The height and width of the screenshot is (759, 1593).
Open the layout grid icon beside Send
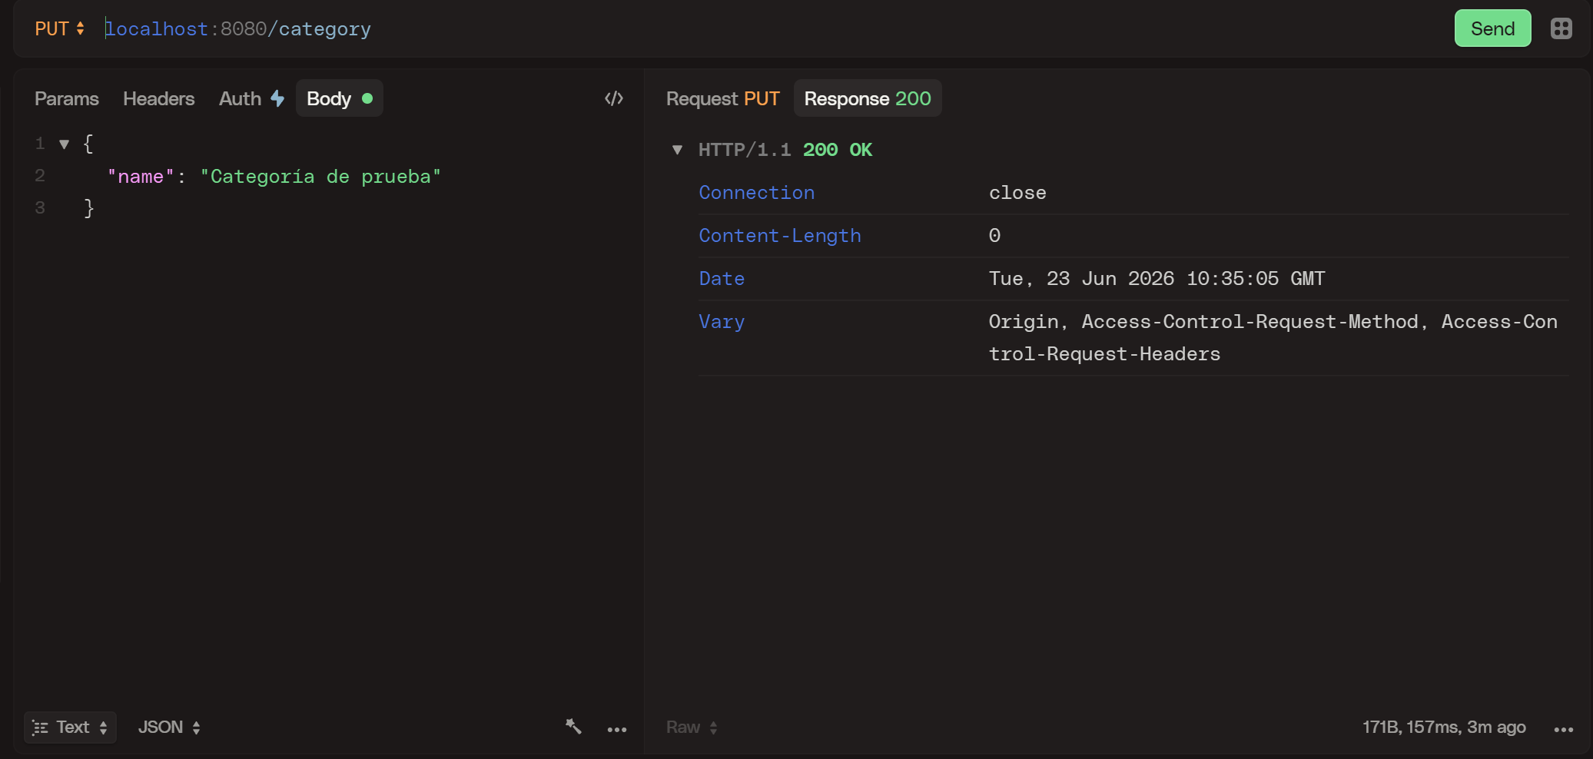[x=1561, y=28]
